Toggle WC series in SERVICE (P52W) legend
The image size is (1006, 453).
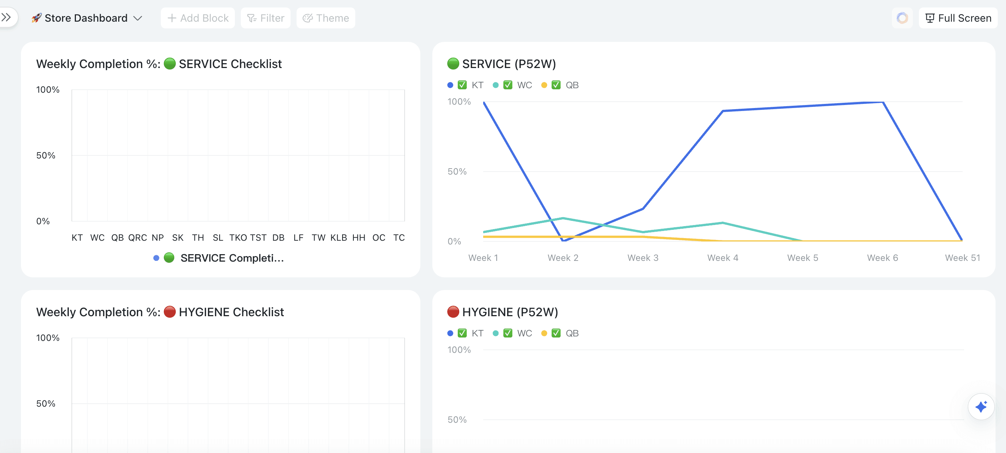pos(524,85)
